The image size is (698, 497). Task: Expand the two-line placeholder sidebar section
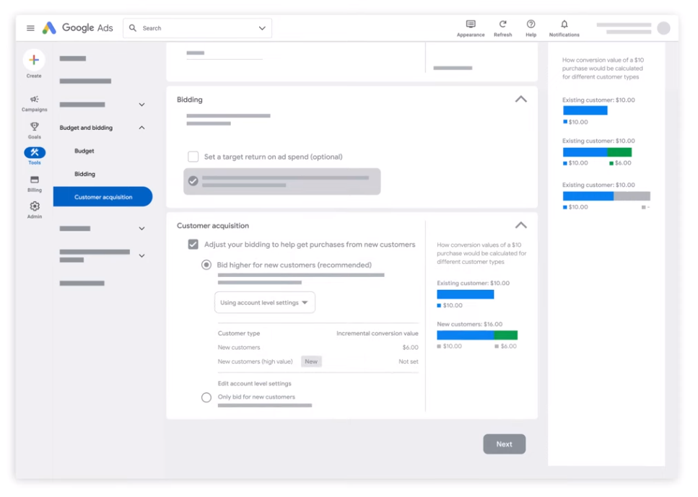(x=141, y=256)
